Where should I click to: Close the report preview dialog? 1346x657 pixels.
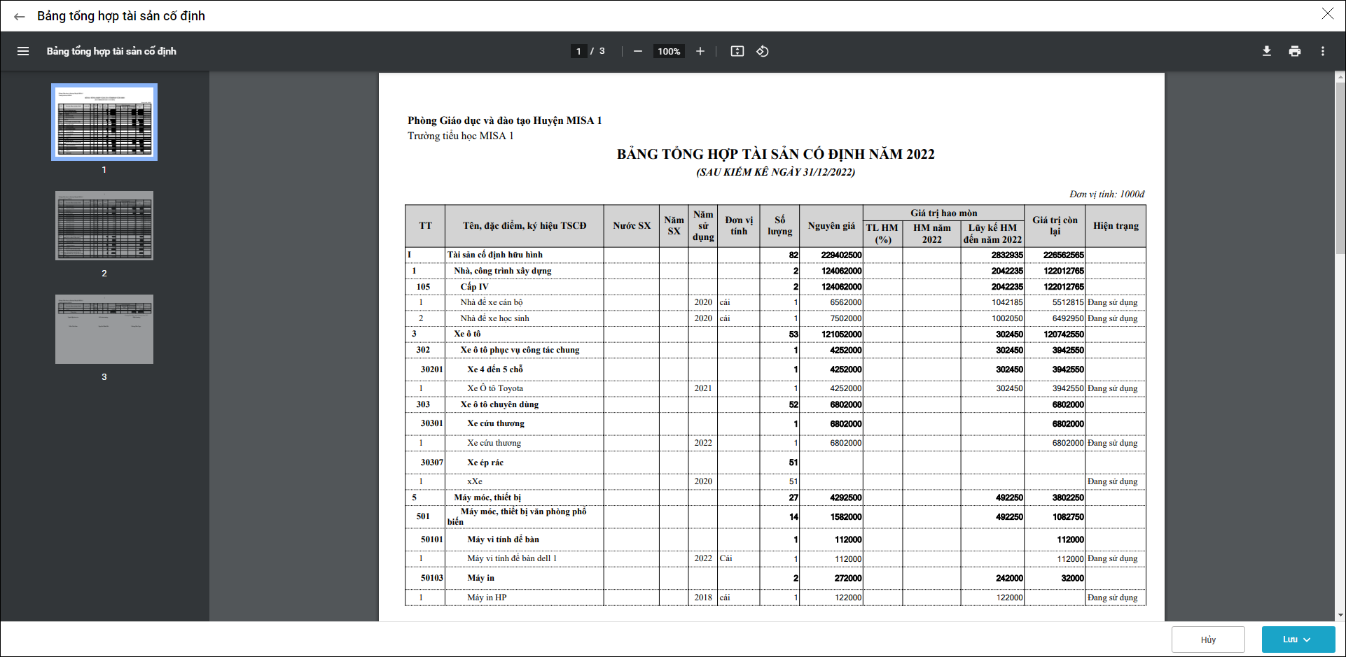(1327, 14)
